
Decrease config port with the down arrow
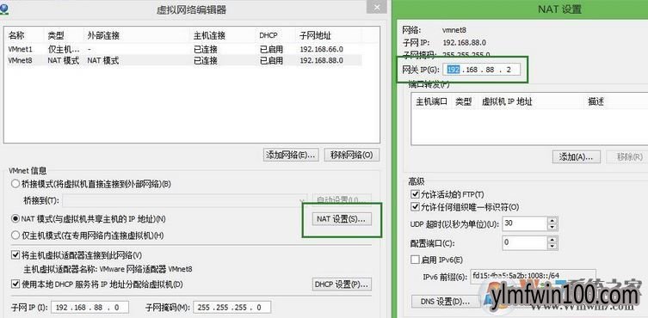pos(552,246)
